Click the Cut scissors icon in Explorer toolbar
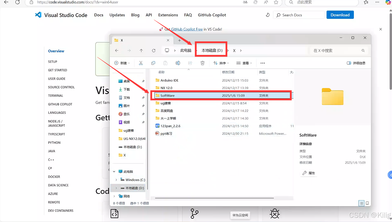The image size is (392, 222). click(x=141, y=63)
